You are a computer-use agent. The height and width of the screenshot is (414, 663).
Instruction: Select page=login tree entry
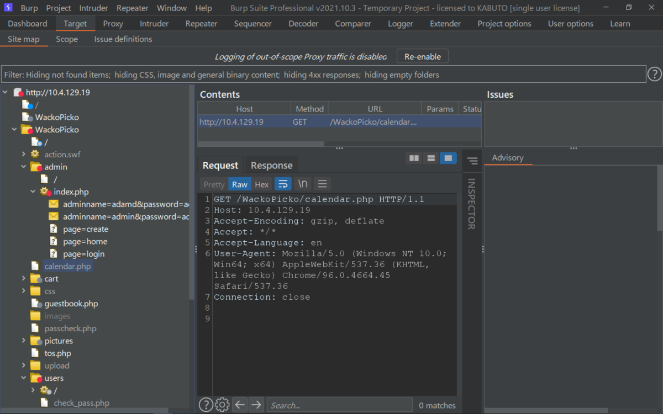click(83, 254)
